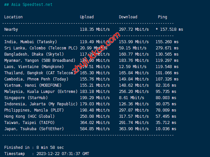The height and width of the screenshot is (157, 210).
Task: Click the Upload column header
Action: click(86, 17)
